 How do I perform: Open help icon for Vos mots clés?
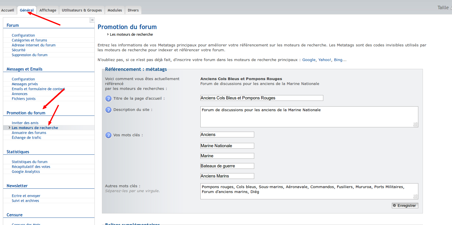[108, 135]
